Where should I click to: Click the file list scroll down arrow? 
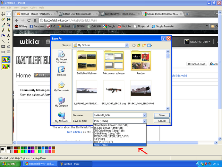(168, 109)
